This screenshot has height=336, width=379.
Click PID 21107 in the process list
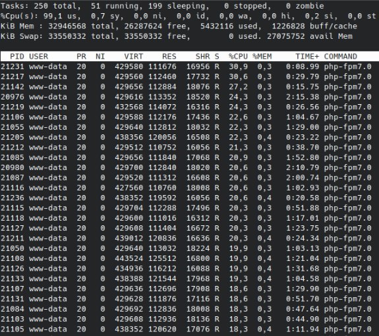tap(13, 289)
